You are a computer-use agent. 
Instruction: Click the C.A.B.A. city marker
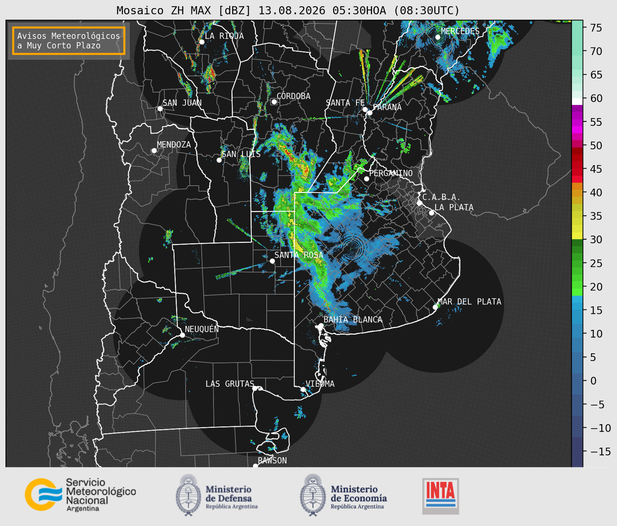click(420, 203)
